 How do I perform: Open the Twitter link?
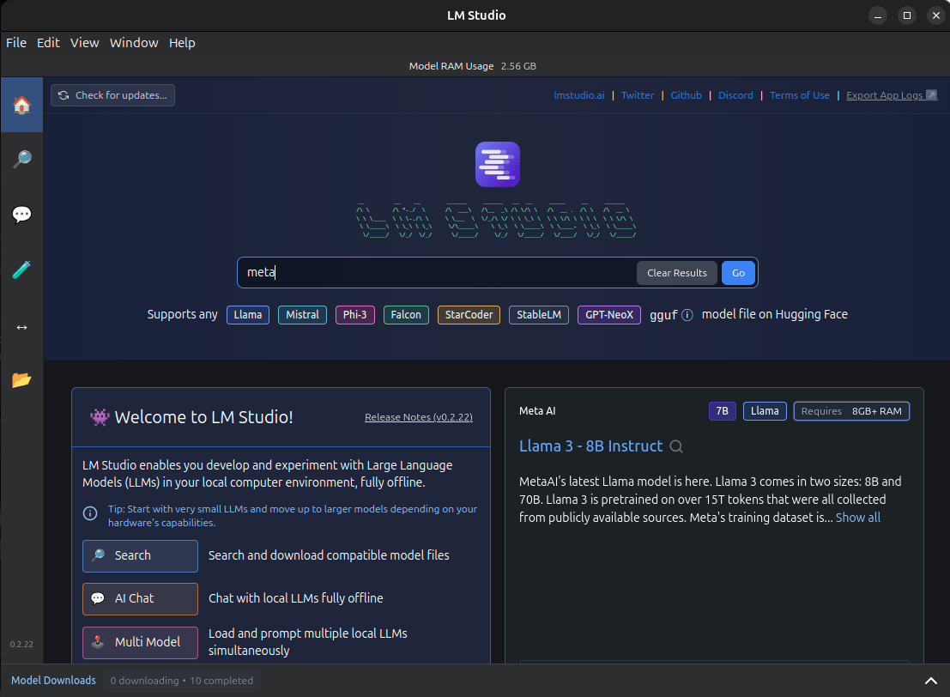click(638, 95)
